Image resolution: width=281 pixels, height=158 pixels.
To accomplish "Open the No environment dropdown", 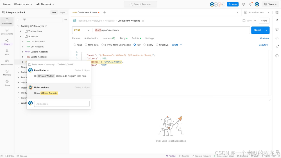I will pyautogui.click(x=257, y=12).
